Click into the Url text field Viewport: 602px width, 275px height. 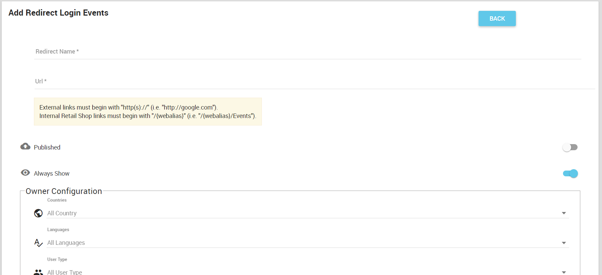(x=314, y=81)
